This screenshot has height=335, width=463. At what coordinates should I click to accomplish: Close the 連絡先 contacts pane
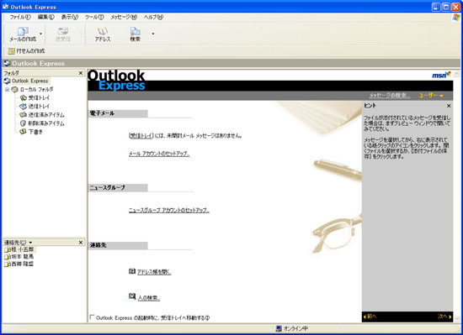(x=81, y=243)
